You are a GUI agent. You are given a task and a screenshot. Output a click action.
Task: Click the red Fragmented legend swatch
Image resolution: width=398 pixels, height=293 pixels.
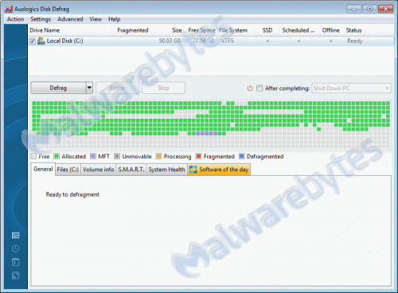click(198, 156)
